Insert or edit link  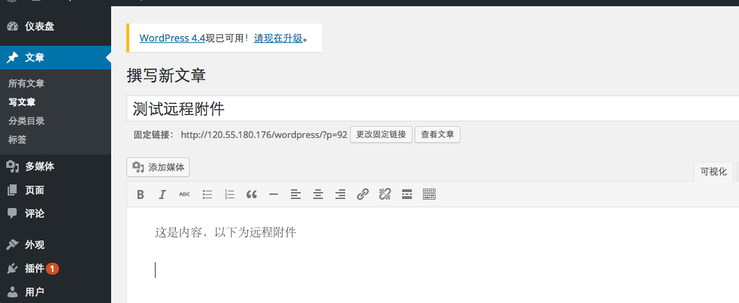[363, 194]
